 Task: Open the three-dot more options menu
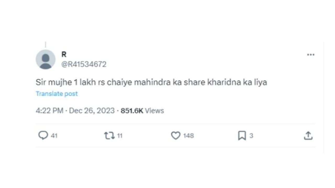[311, 55]
